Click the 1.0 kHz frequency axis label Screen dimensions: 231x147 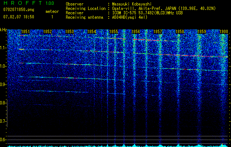pyautogui.click(x=3, y=66)
